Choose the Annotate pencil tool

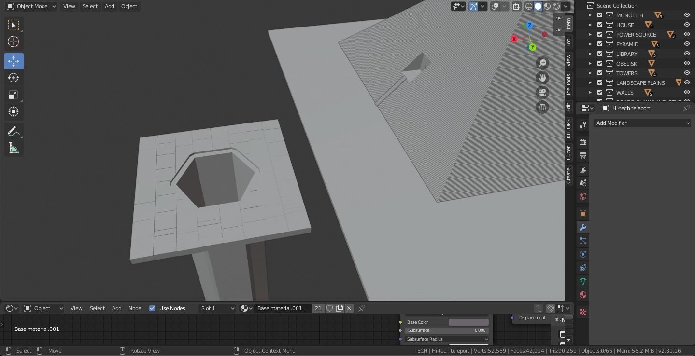tap(14, 131)
